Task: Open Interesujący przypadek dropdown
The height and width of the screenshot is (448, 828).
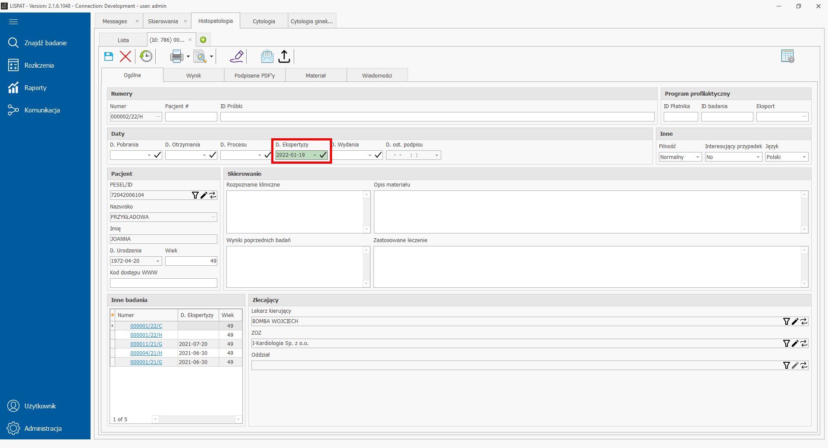Action: [x=758, y=157]
